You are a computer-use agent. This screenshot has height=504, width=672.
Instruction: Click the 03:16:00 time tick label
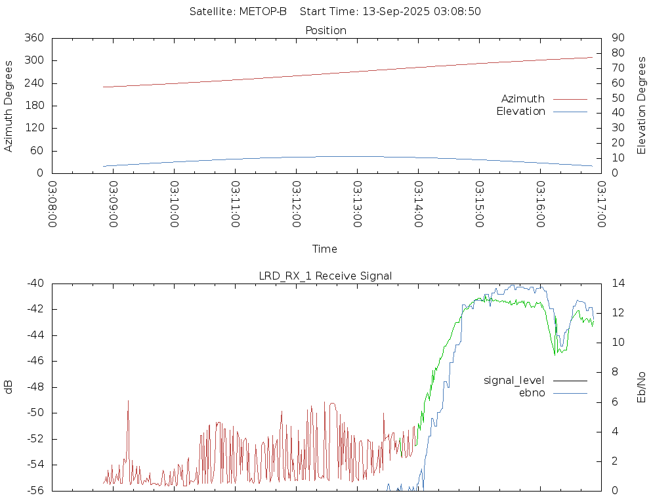(541, 204)
